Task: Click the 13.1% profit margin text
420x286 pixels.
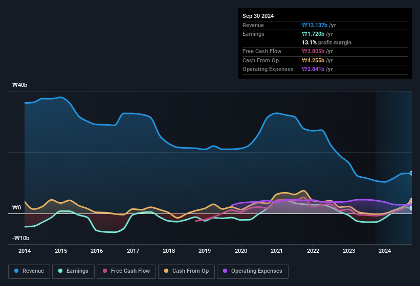Action: (x=326, y=42)
